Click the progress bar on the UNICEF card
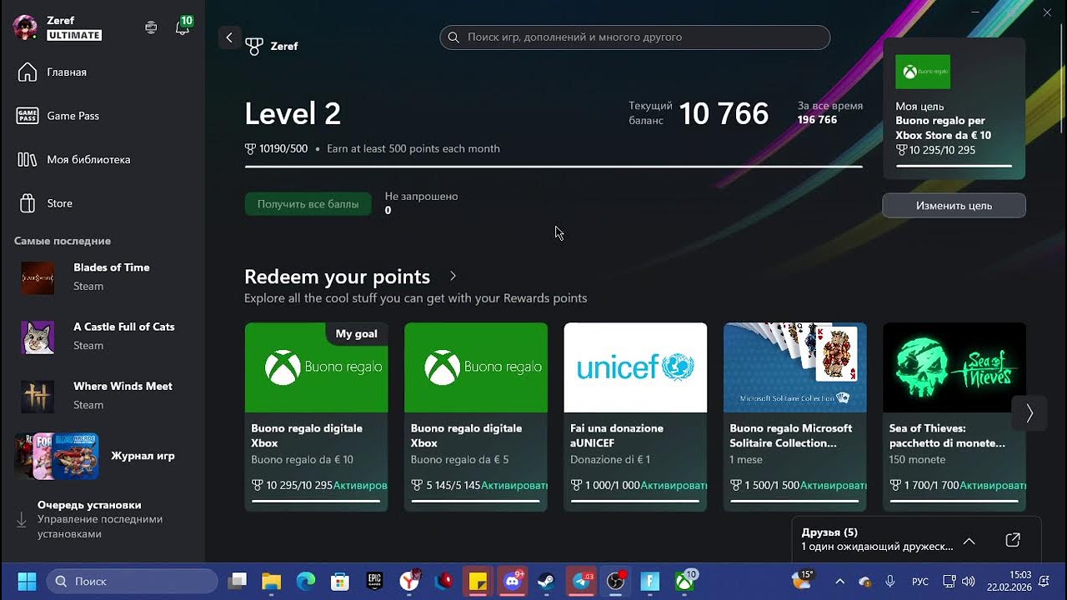Image resolution: width=1067 pixels, height=600 pixels. (x=635, y=501)
